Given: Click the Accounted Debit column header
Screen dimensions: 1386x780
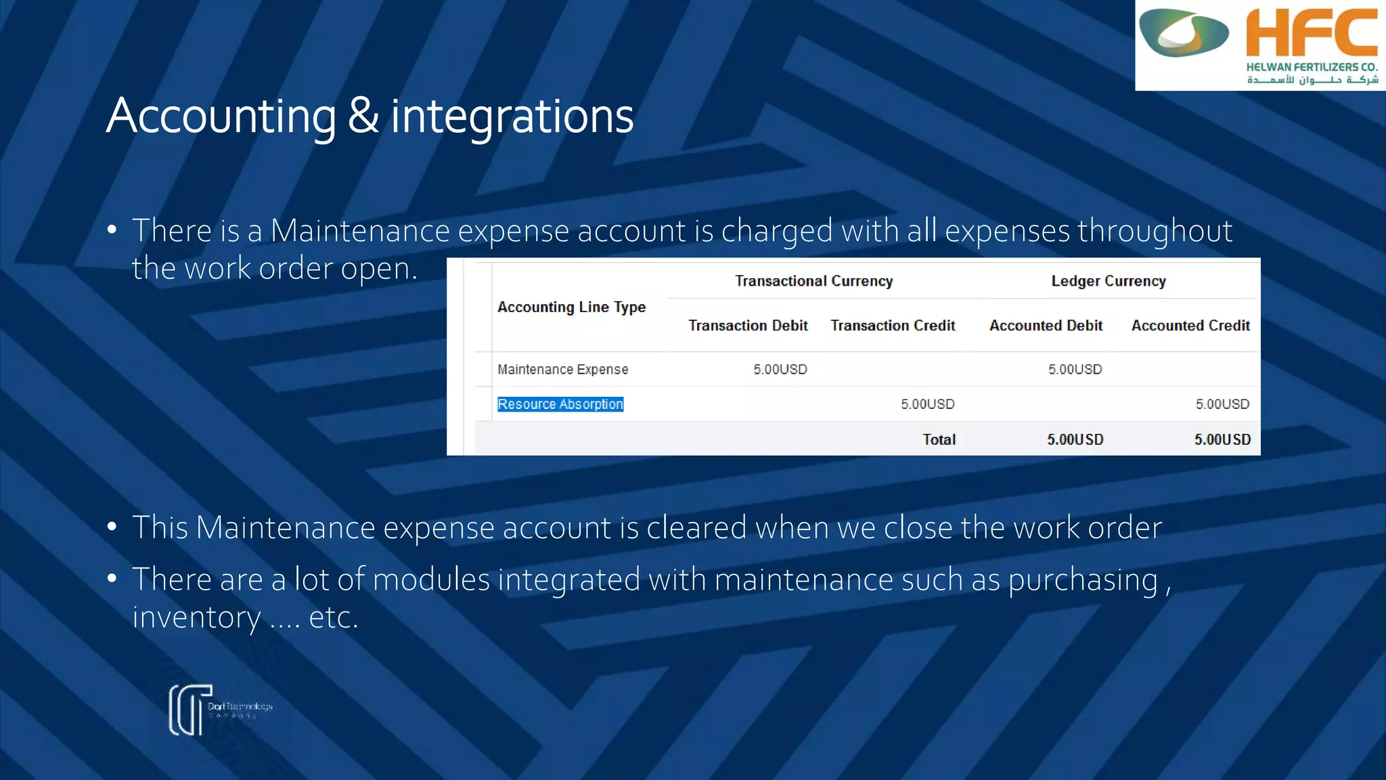Looking at the screenshot, I should click(x=1046, y=326).
